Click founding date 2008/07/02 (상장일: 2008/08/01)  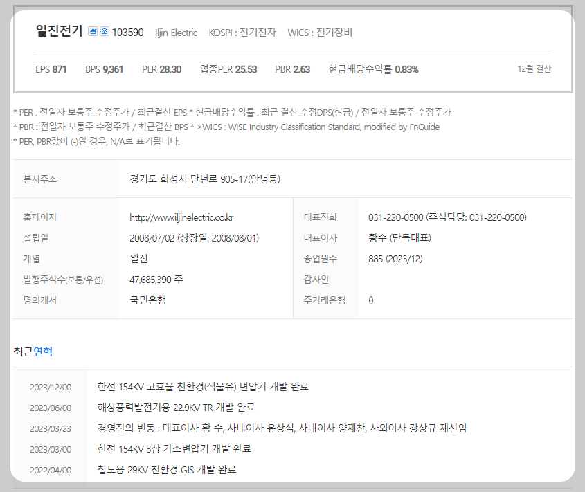tap(195, 238)
